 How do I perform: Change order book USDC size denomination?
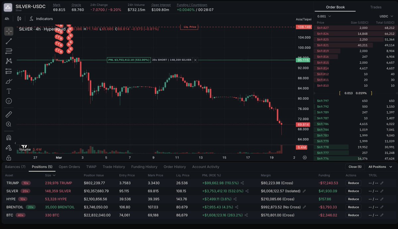(x=387, y=16)
